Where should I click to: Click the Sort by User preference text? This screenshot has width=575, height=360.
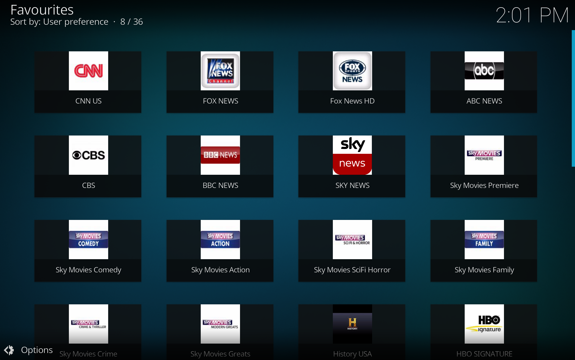(x=59, y=22)
